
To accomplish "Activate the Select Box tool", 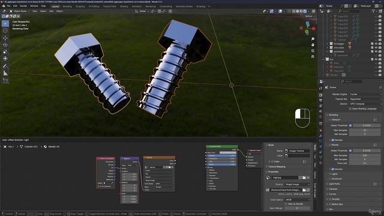I will 5,23.
